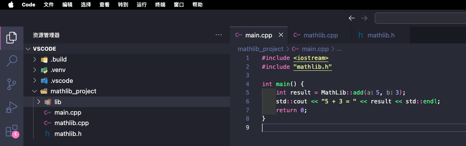The height and width of the screenshot is (146, 466).
Task: Click mathlib.h header icon in explorer
Action: click(x=48, y=134)
